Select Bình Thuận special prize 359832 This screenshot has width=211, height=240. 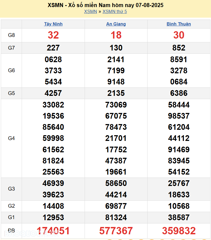coord(179,231)
